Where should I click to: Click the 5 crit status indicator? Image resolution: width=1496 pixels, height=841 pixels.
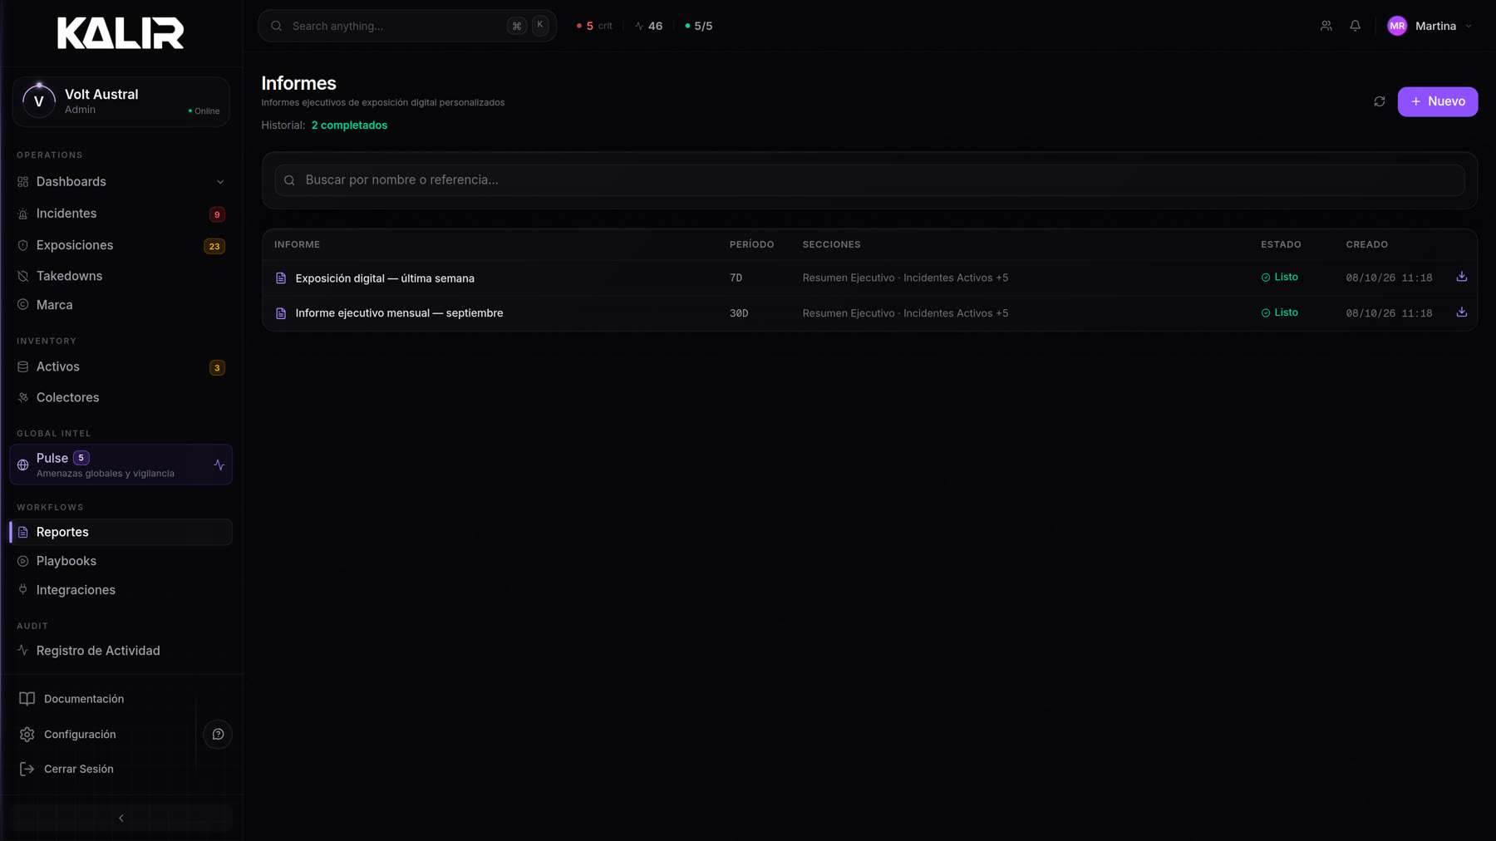click(x=594, y=26)
